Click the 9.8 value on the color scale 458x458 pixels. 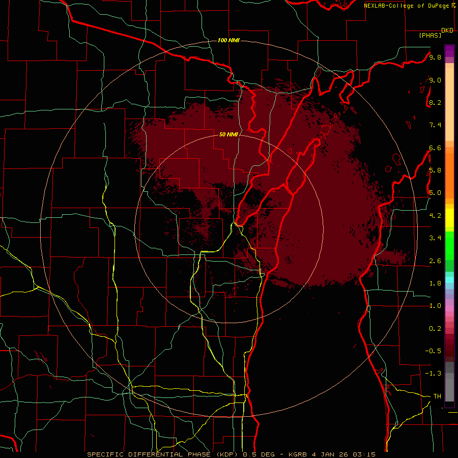pos(435,58)
